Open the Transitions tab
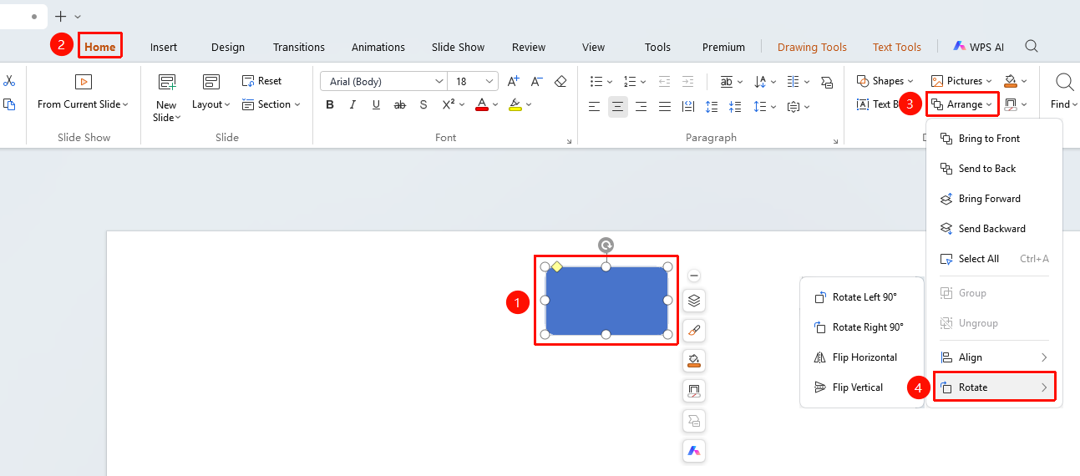The height and width of the screenshot is (476, 1080). [x=299, y=47]
